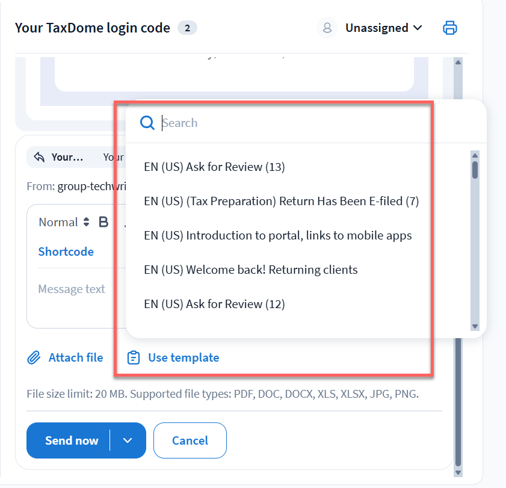Click the Cancel button

tap(190, 440)
